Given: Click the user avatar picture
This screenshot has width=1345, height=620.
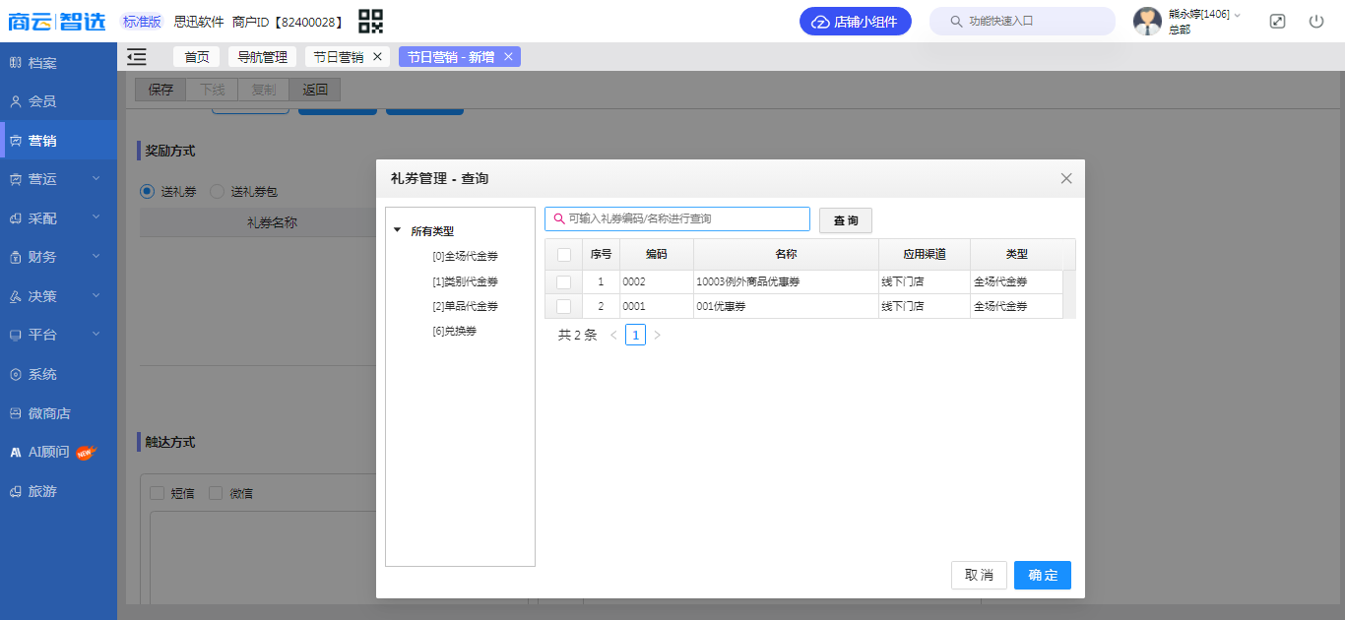Looking at the screenshot, I should tap(1147, 22).
